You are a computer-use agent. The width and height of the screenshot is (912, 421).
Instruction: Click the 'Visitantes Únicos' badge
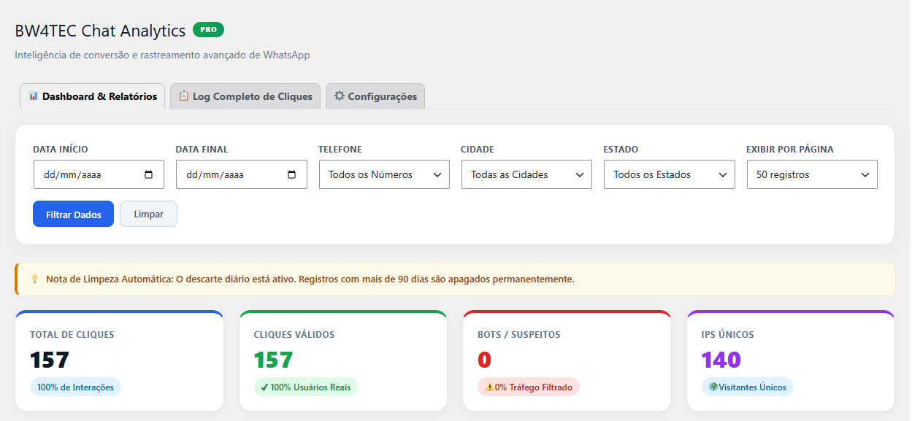tap(748, 387)
